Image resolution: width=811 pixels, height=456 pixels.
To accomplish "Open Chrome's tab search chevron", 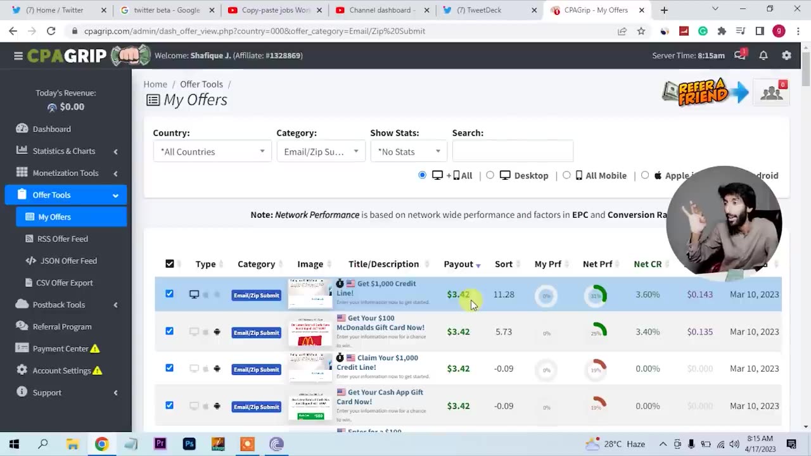I will coord(715,9).
